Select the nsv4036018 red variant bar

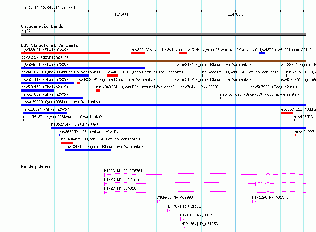pos(113,76)
